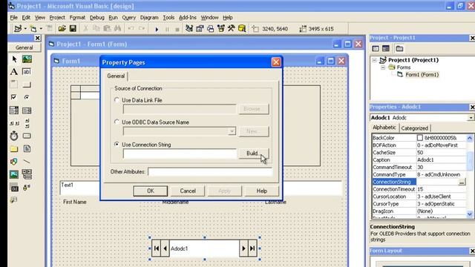Collapse Project1 tree node
The height and width of the screenshot is (267, 475).
point(374,60)
